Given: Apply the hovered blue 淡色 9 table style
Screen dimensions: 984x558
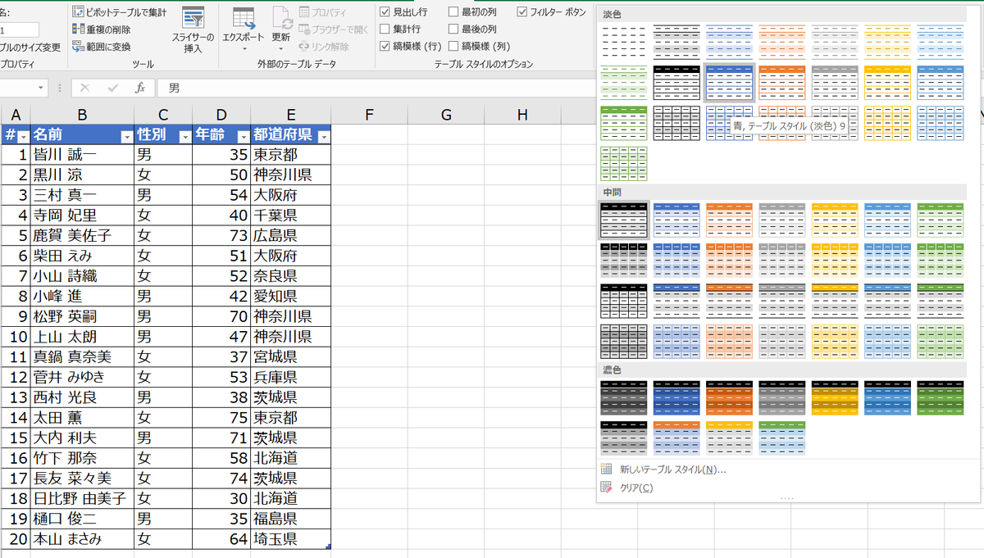Looking at the screenshot, I should [x=729, y=82].
